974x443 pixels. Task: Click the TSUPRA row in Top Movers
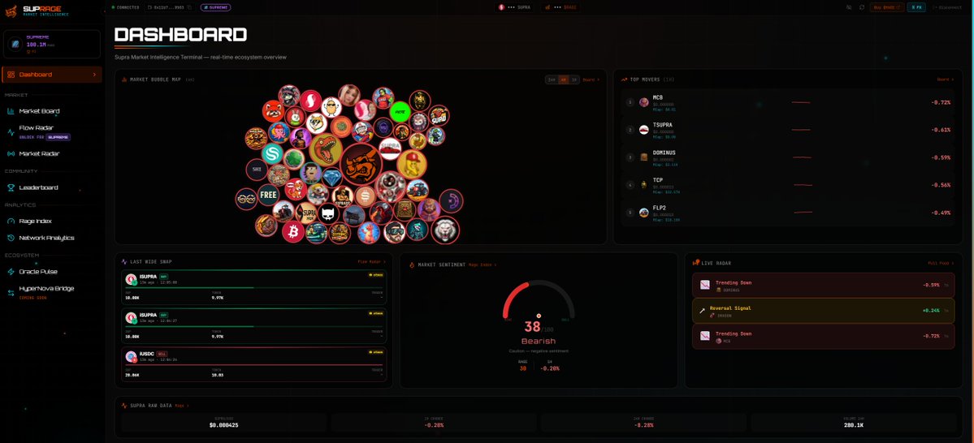787,130
